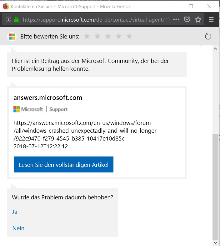Open the Firefox hamburger menu

pyautogui.click(x=211, y=20)
